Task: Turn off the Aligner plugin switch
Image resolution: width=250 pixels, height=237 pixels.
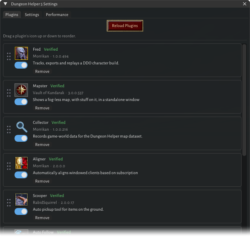Action: click(21, 175)
